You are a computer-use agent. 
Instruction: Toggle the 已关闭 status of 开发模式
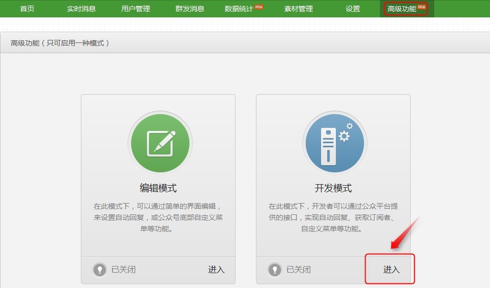[x=299, y=270]
